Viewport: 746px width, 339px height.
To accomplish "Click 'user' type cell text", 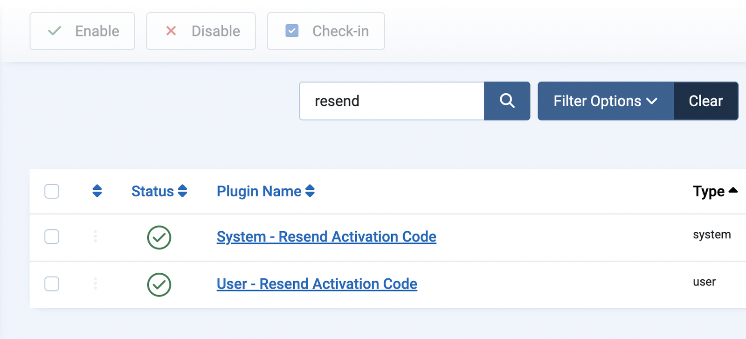I will click(x=704, y=282).
